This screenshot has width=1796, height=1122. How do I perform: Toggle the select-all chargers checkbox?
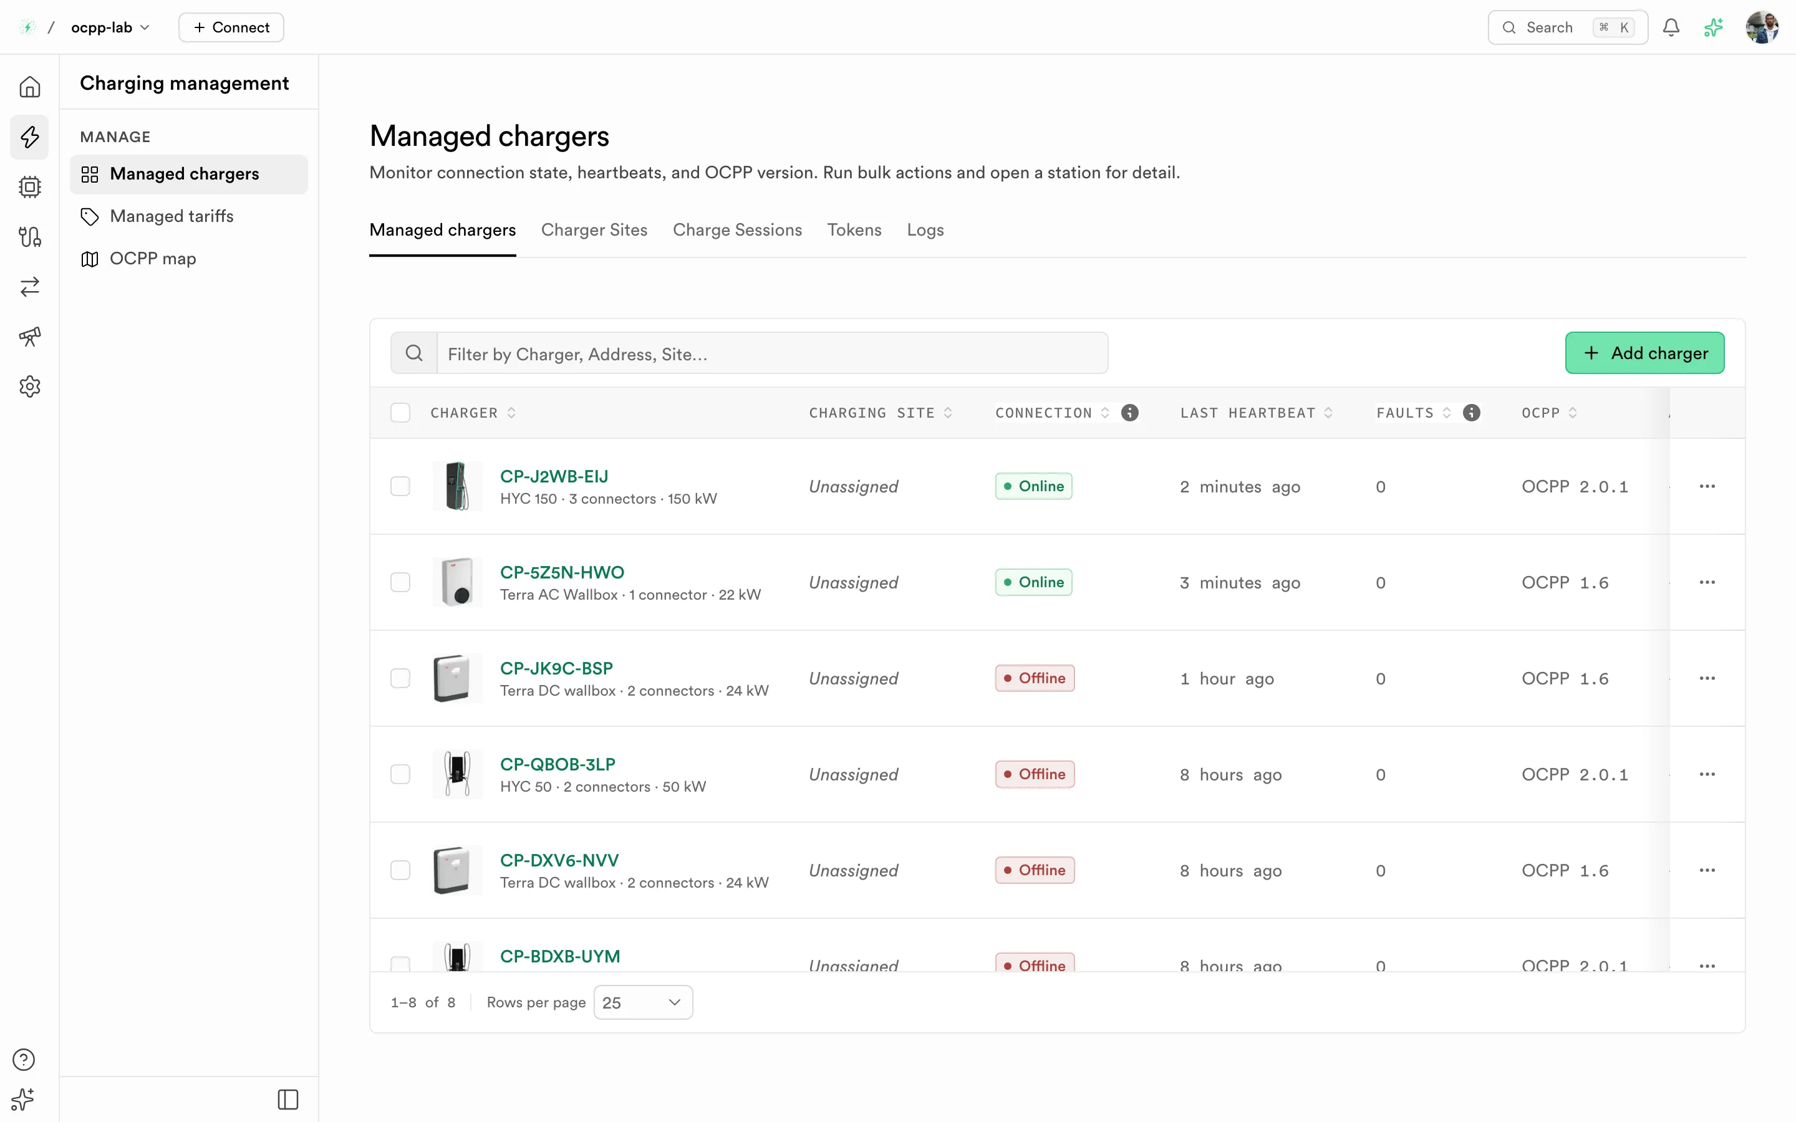pyautogui.click(x=400, y=413)
